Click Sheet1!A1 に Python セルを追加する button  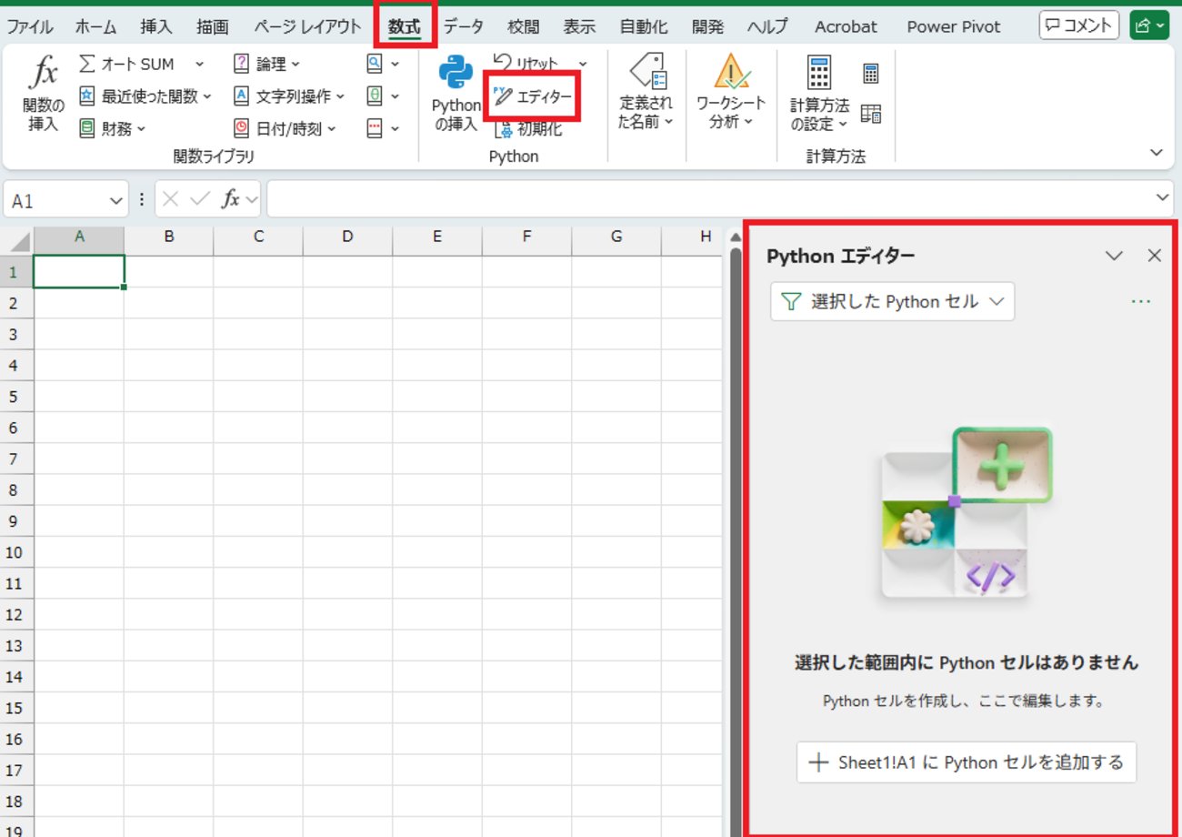(x=967, y=762)
